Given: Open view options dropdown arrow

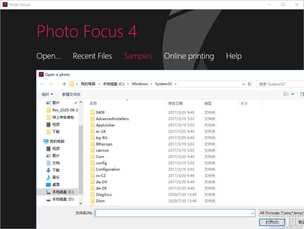Looking at the screenshot, I should point(293,94).
